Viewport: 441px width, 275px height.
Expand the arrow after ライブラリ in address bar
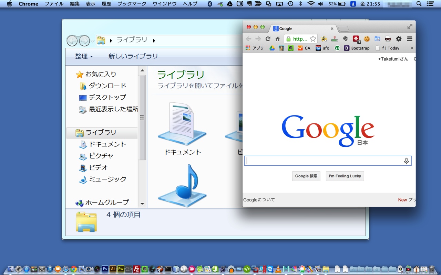click(x=154, y=41)
